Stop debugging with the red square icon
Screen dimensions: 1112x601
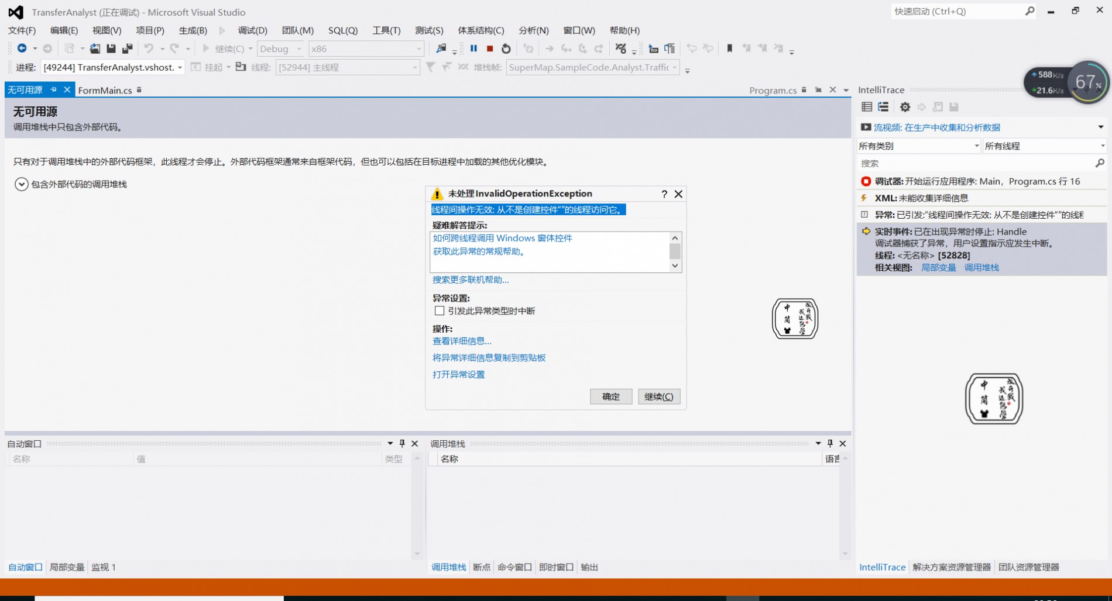(x=490, y=49)
